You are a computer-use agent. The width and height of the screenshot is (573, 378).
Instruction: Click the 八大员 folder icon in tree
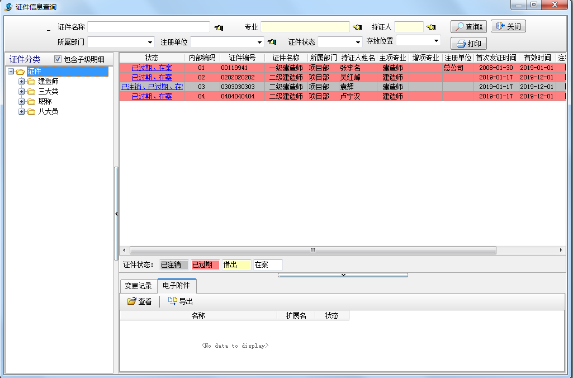click(31, 111)
